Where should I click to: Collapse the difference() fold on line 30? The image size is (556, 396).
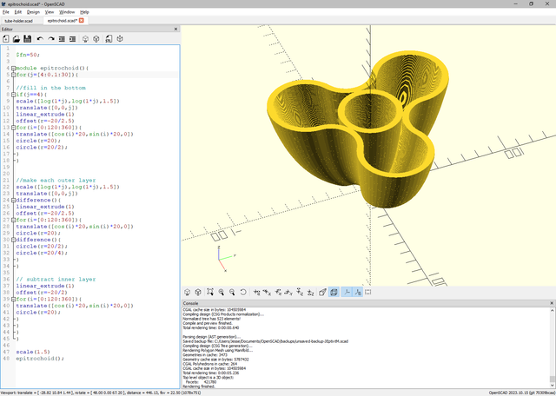(14, 240)
